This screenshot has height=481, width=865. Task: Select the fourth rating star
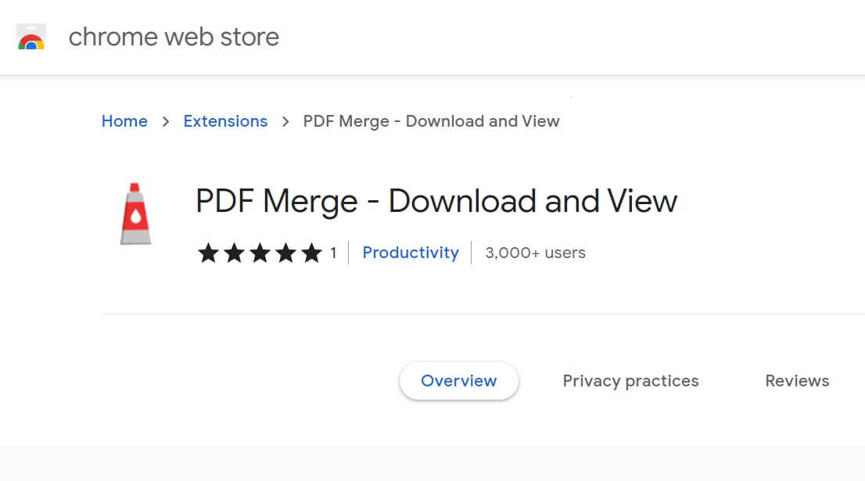coord(285,253)
